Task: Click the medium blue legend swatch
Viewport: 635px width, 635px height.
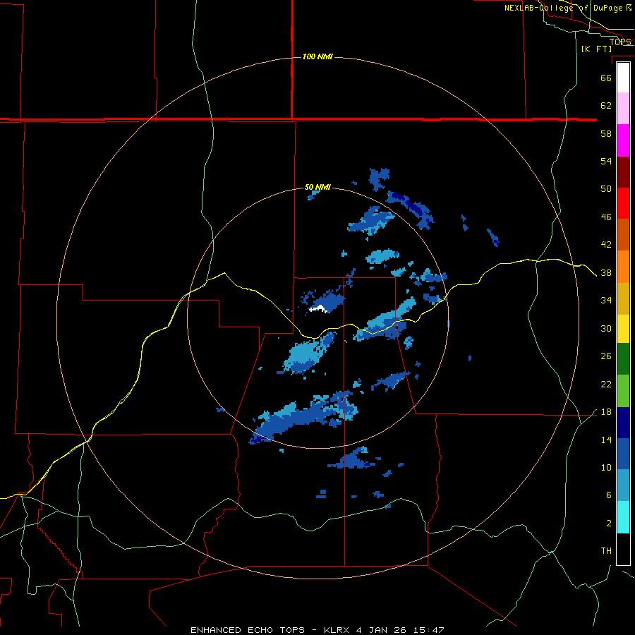Action: tap(623, 454)
